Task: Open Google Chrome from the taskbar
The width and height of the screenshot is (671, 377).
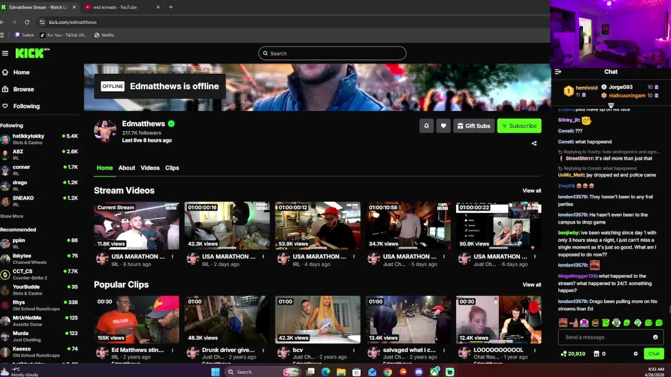Action: pyautogui.click(x=387, y=372)
